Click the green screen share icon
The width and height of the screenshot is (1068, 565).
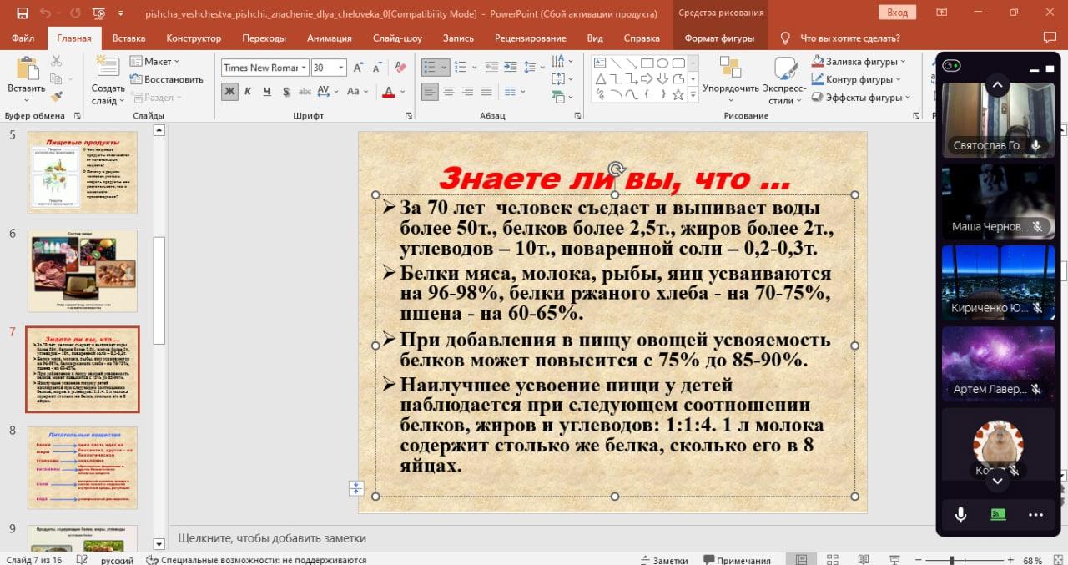[998, 514]
